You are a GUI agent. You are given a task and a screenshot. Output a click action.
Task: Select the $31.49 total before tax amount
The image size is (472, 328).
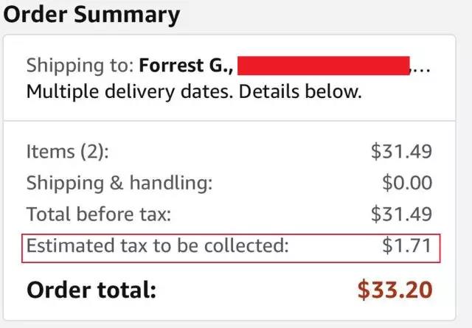click(401, 214)
